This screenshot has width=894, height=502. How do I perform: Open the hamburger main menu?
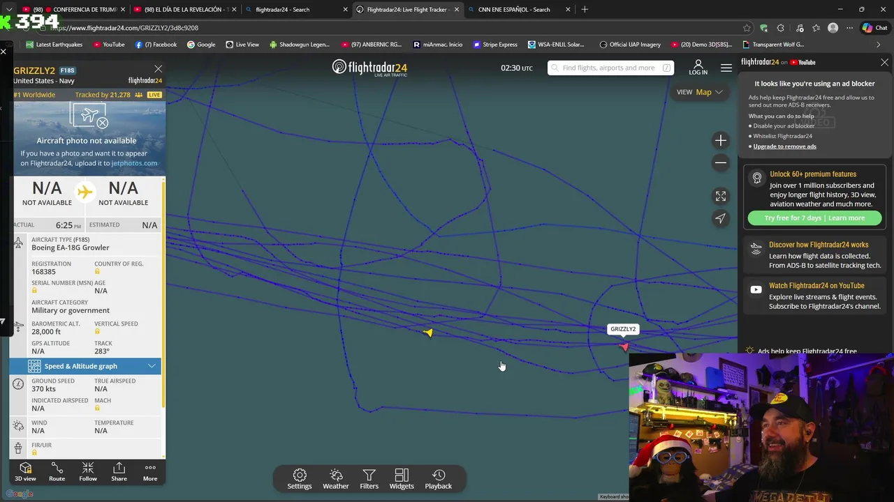click(726, 68)
